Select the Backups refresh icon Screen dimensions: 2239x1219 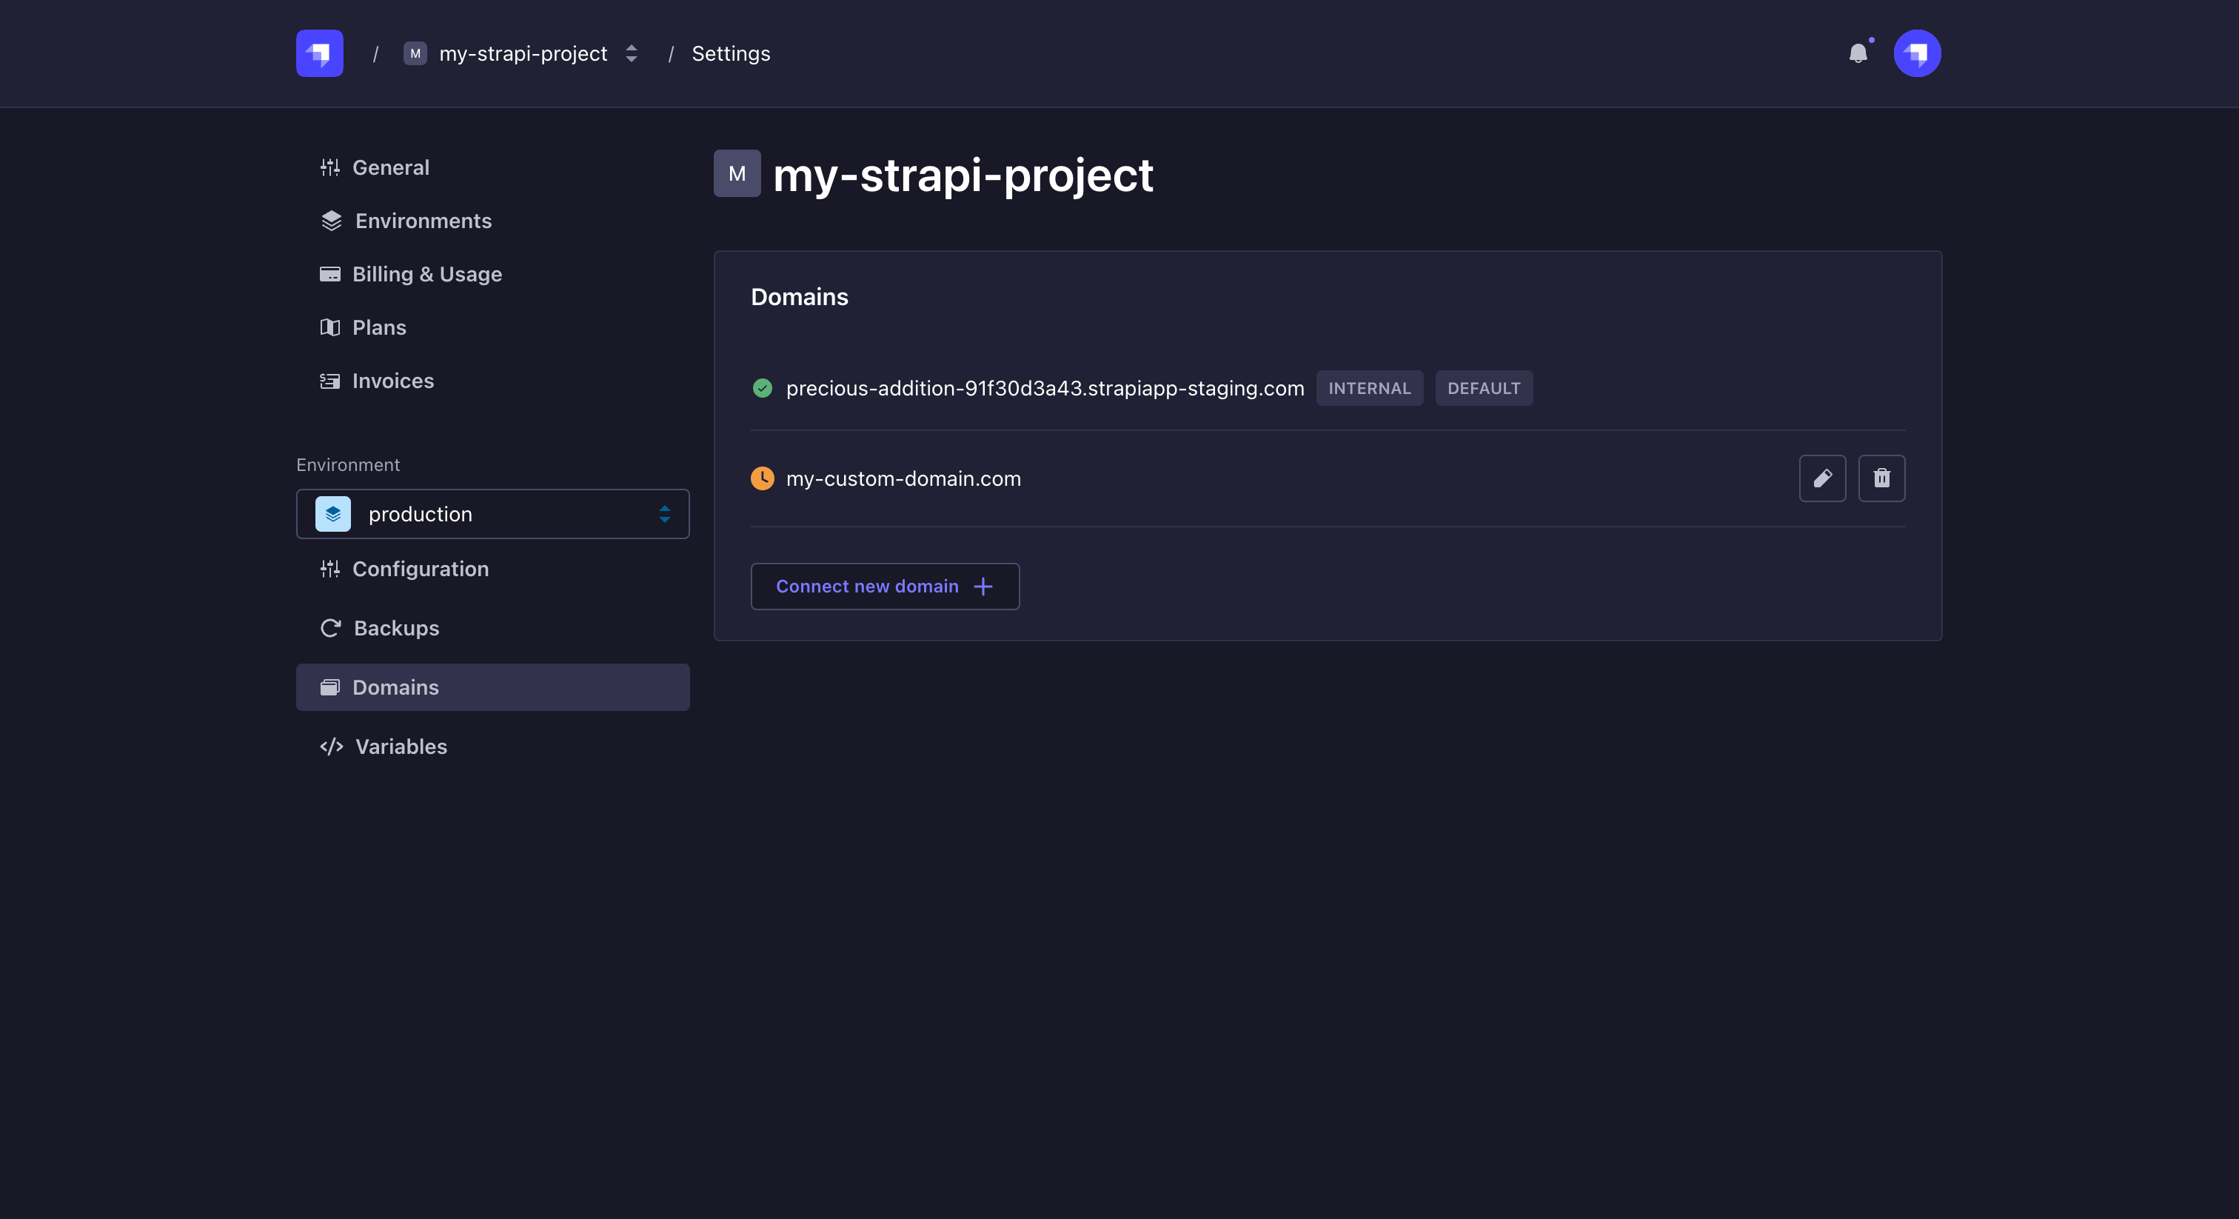click(x=330, y=628)
